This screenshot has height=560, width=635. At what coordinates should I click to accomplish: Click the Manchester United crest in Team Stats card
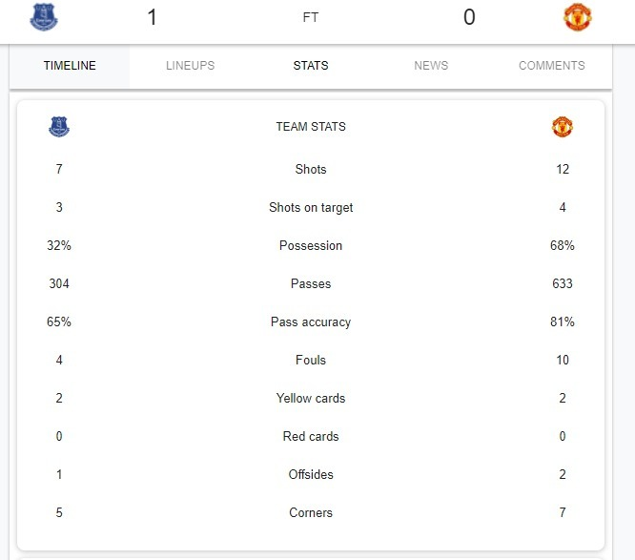(563, 127)
